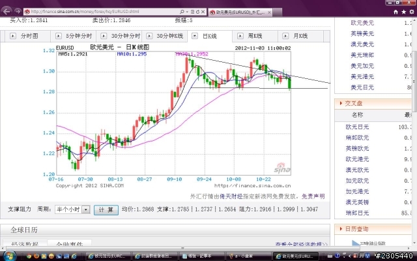
Task: Open the Windows Start orb
Action: pos(8,256)
